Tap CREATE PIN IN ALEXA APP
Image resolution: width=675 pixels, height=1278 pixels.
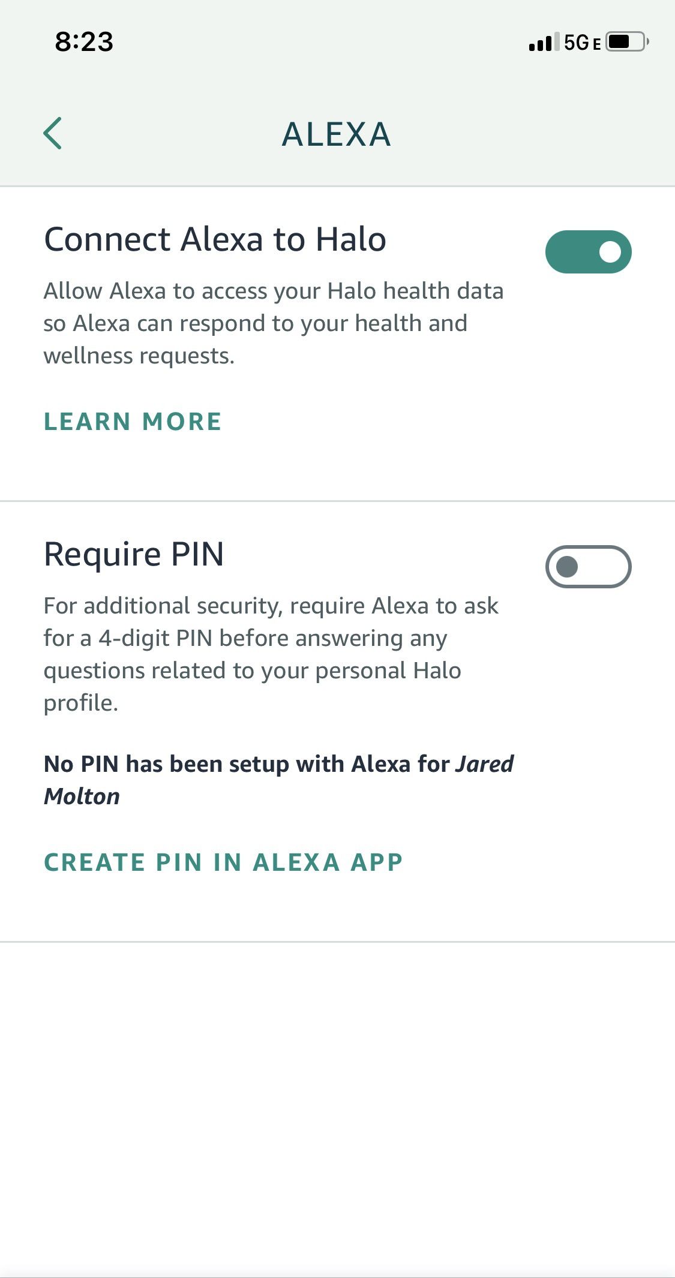223,862
